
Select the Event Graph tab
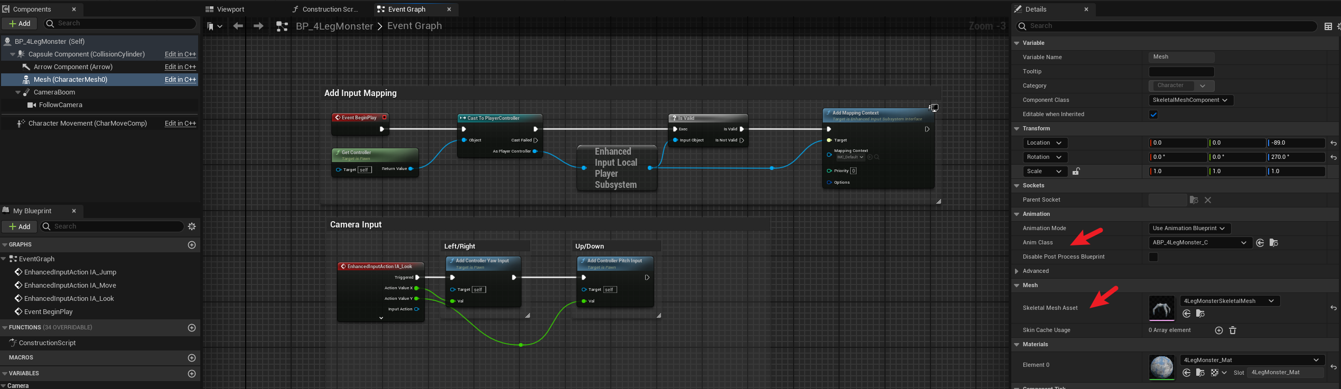(407, 10)
